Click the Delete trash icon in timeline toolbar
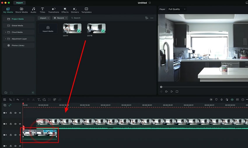Screen dimensions: 248x148 tap(28, 100)
